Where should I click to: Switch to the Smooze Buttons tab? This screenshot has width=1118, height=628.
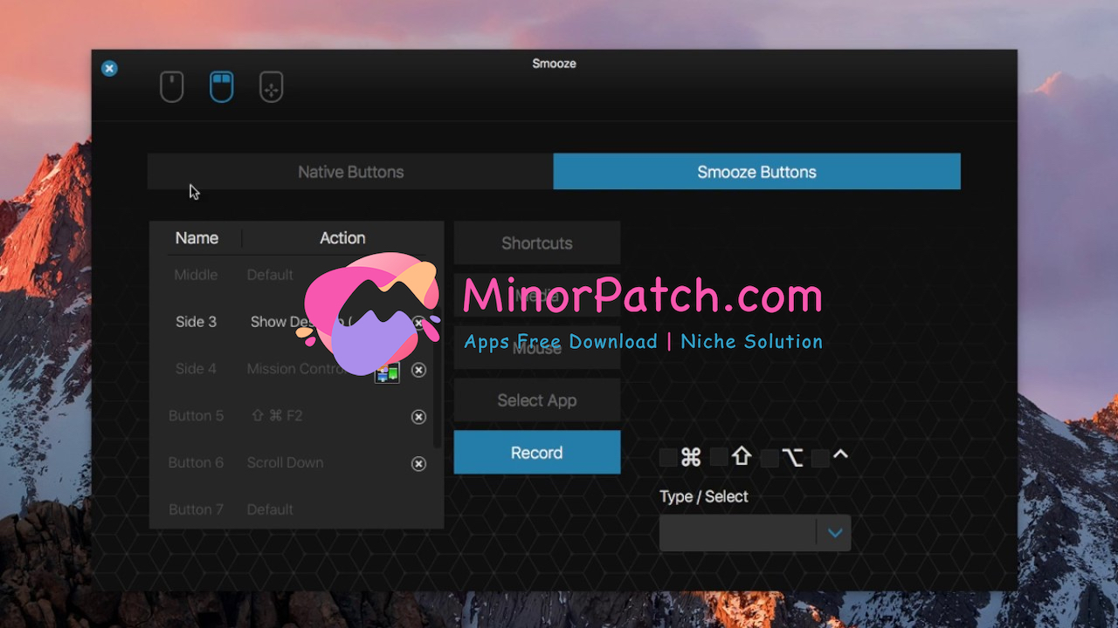(756, 172)
